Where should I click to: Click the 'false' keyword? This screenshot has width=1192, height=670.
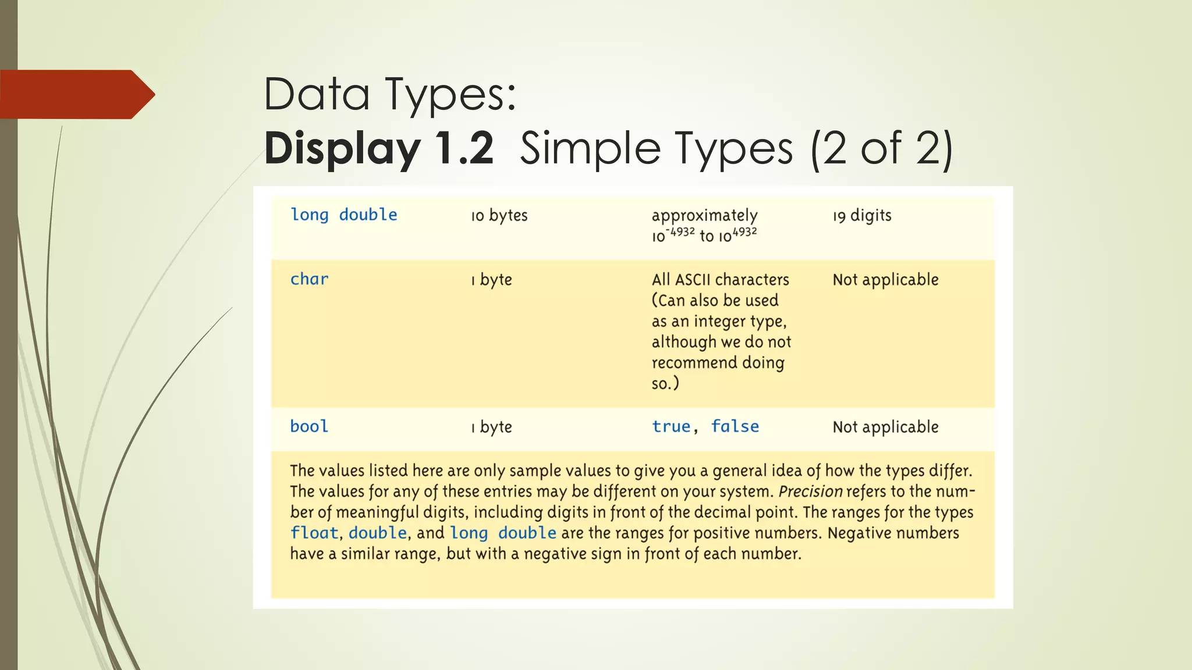pos(735,427)
